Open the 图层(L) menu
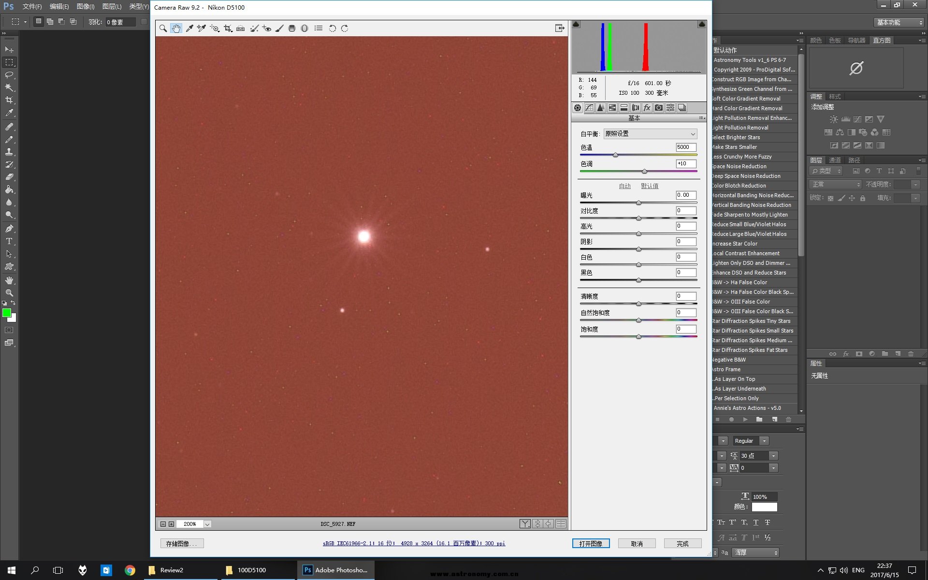The width and height of the screenshot is (928, 580). click(112, 7)
